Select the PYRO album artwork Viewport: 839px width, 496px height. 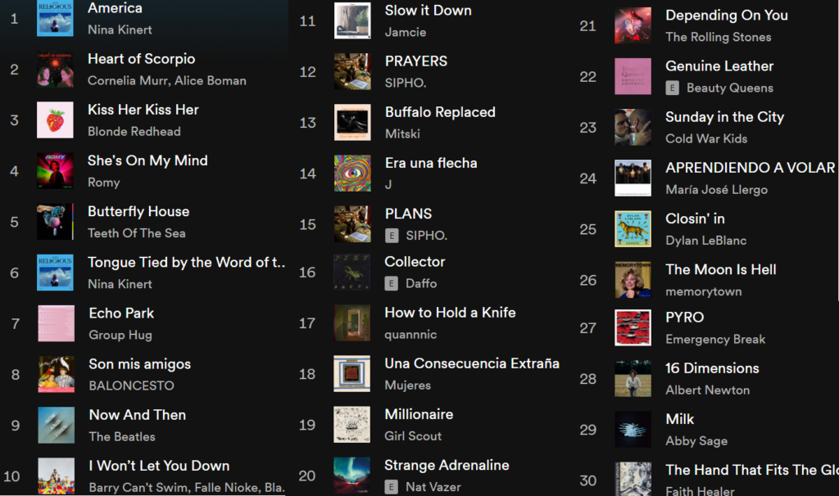(x=633, y=327)
